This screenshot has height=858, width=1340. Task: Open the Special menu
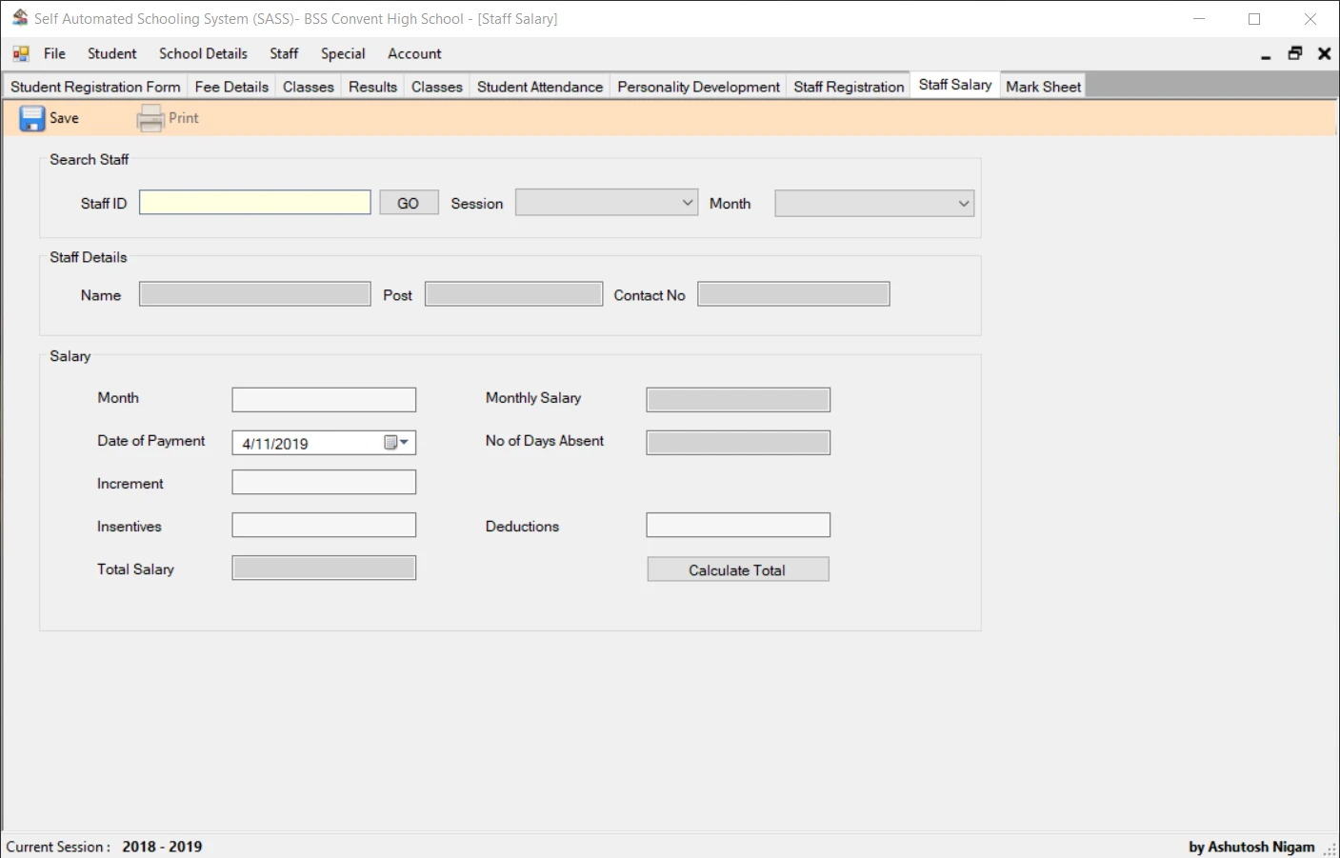pyautogui.click(x=343, y=53)
